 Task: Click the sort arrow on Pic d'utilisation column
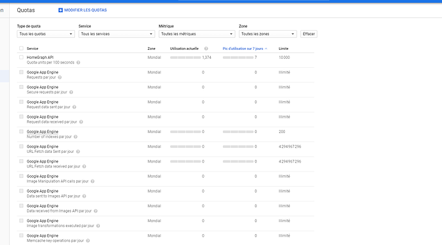coord(266,49)
